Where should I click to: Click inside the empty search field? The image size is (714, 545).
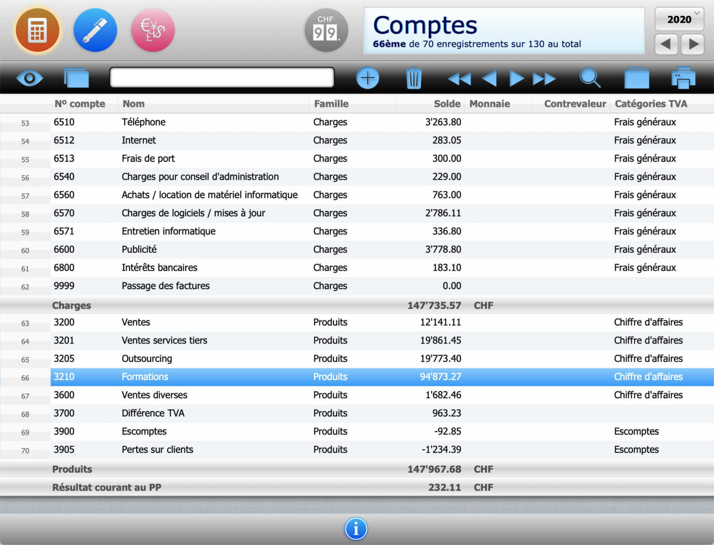pyautogui.click(x=222, y=77)
